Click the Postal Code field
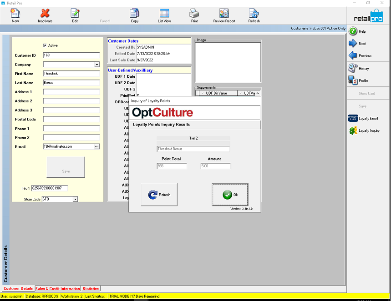Image resolution: width=391 pixels, height=301 pixels. (71, 119)
